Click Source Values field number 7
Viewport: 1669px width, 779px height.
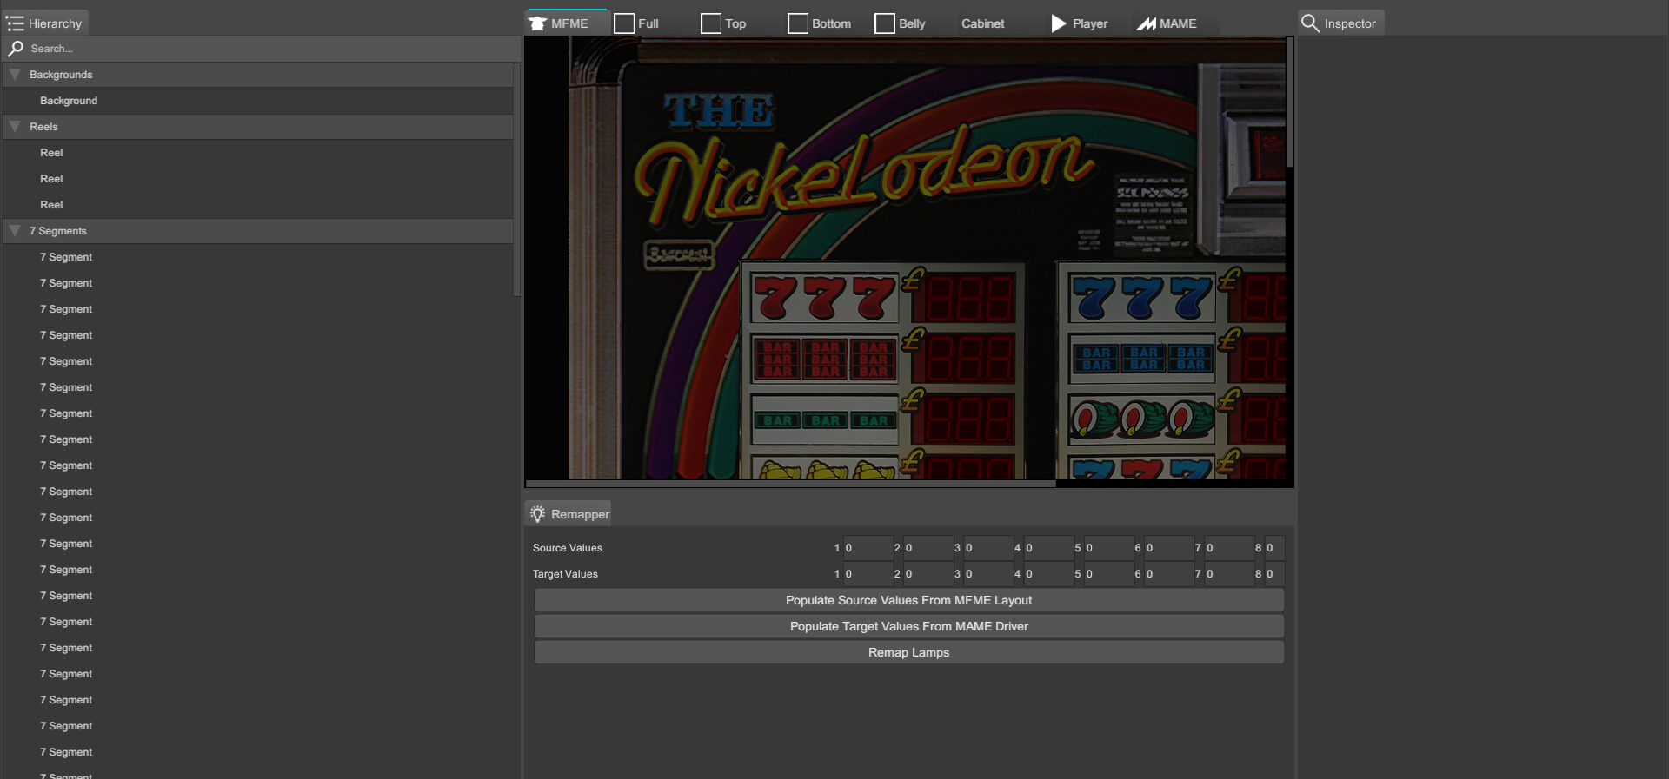(1228, 548)
